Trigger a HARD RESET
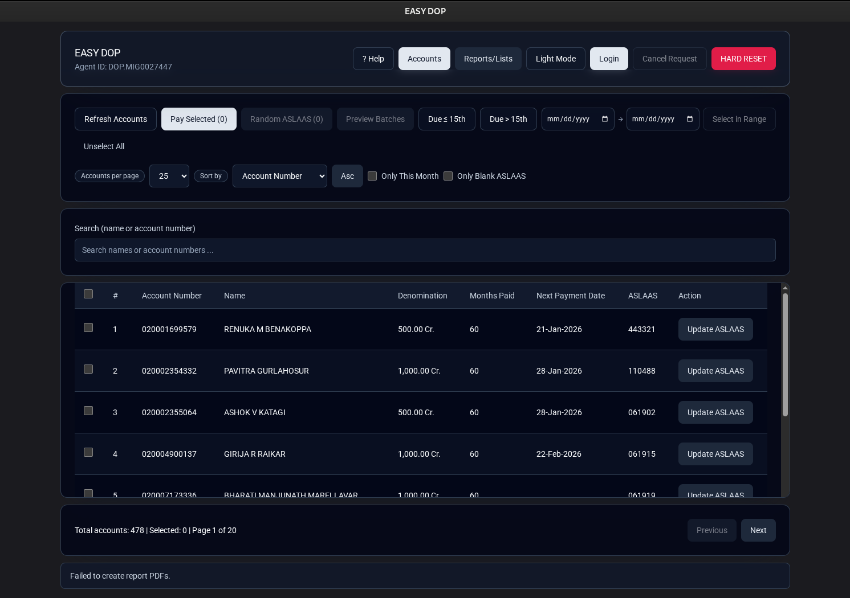 743,59
